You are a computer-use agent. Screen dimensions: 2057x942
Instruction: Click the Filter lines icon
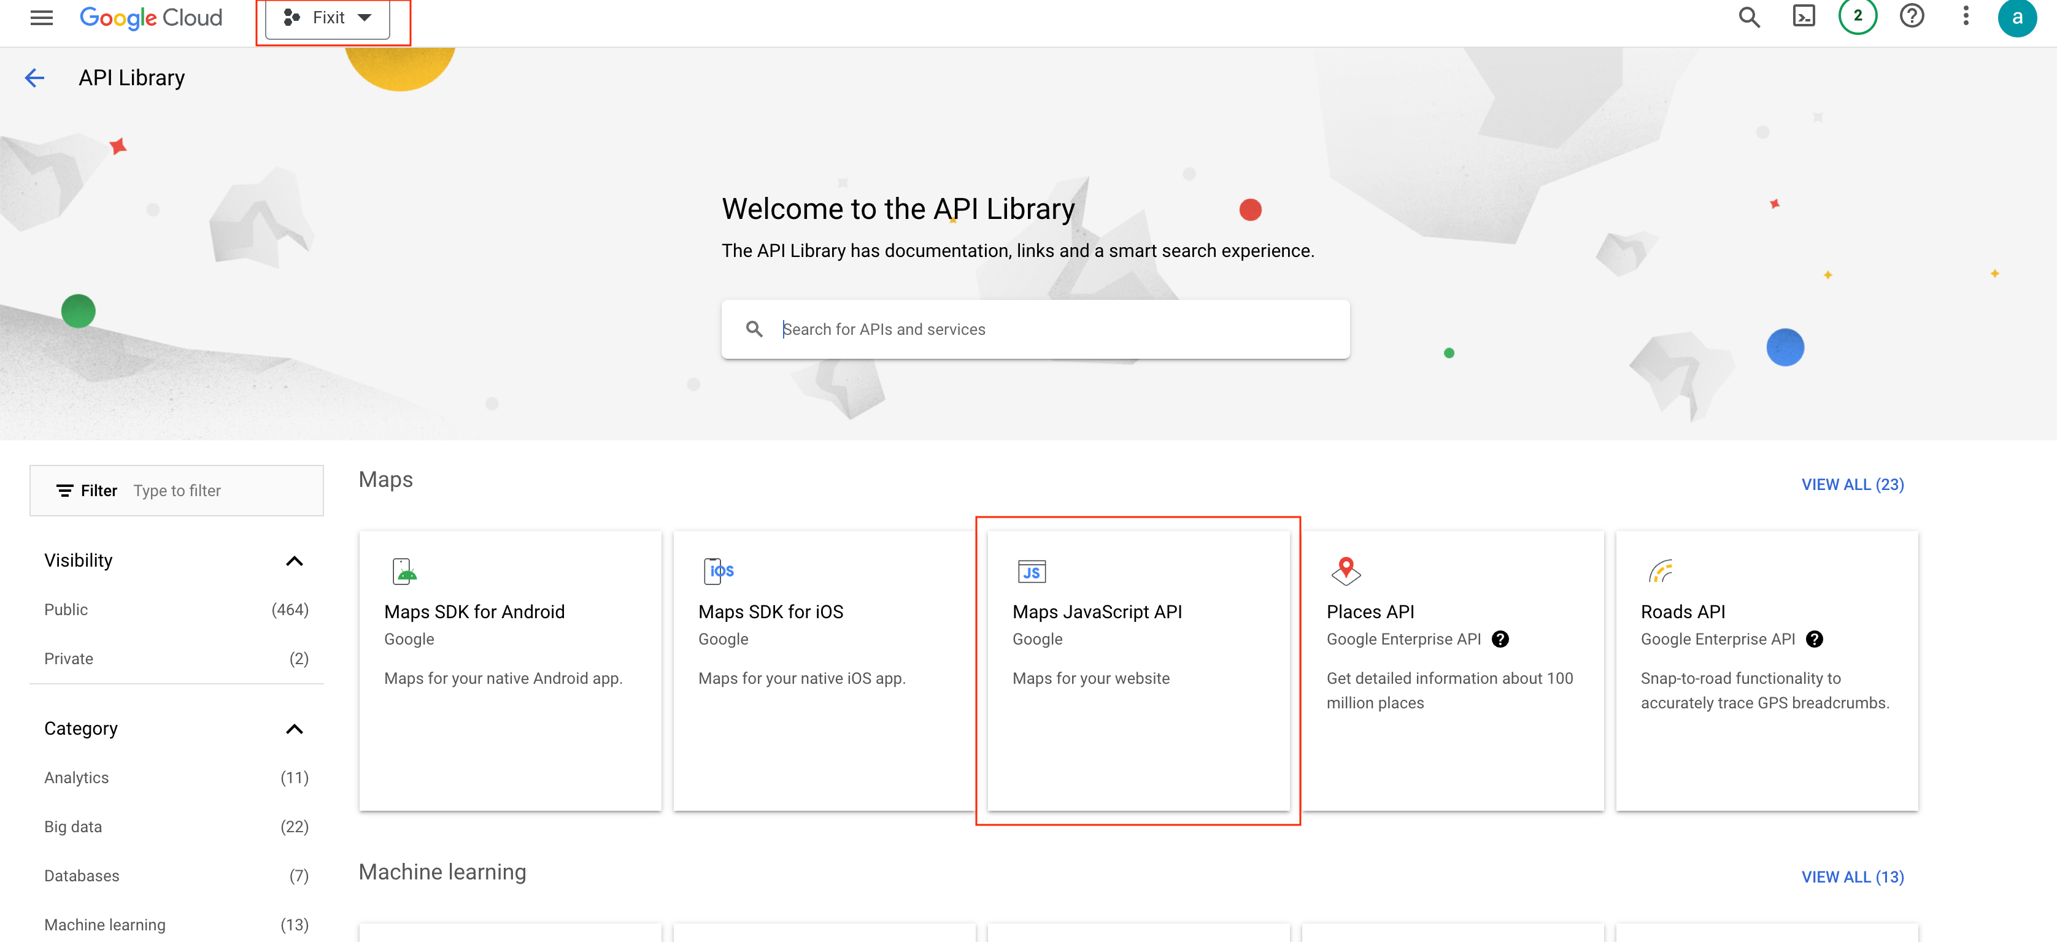(64, 490)
